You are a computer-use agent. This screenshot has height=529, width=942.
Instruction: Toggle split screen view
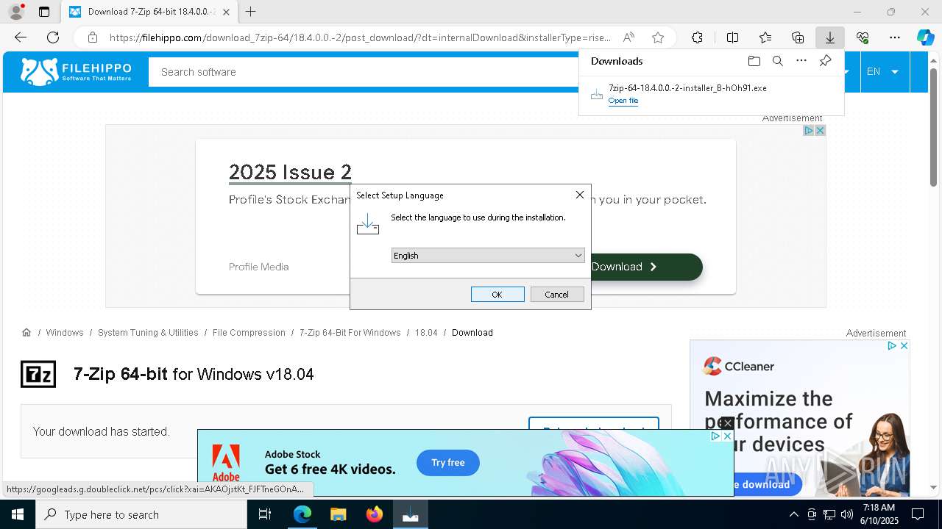coord(732,37)
